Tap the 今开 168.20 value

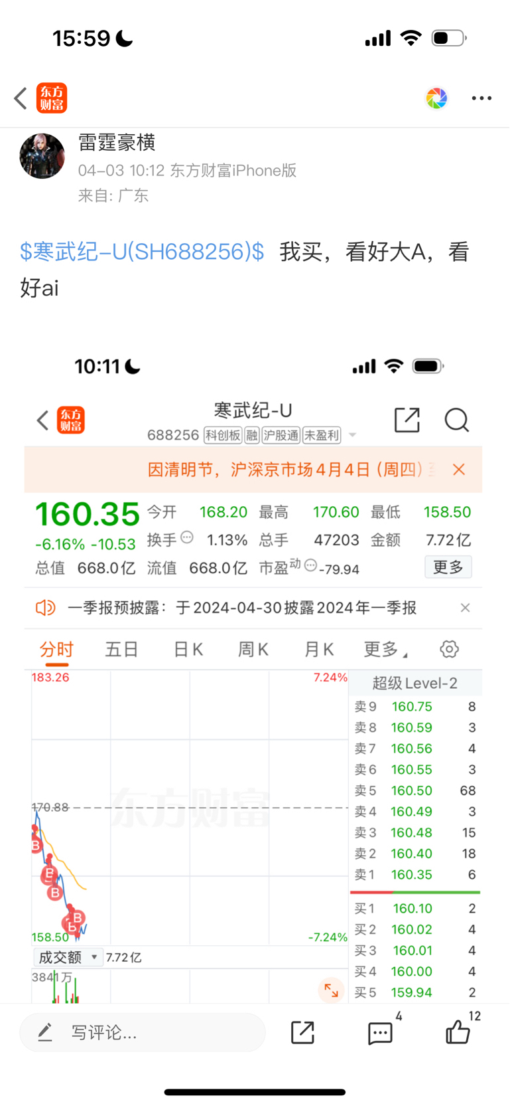click(223, 512)
